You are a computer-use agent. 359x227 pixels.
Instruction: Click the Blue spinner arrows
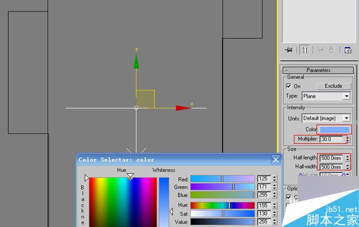(274, 195)
